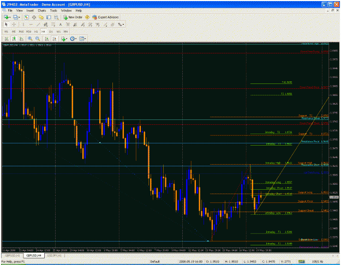
Task: Open the Charts menu
Action: 42,10
